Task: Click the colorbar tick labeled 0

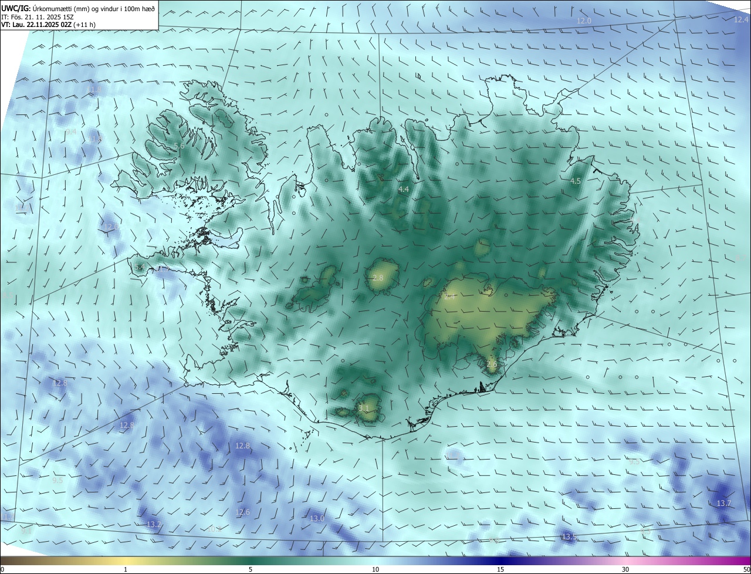Action: pos(2,569)
